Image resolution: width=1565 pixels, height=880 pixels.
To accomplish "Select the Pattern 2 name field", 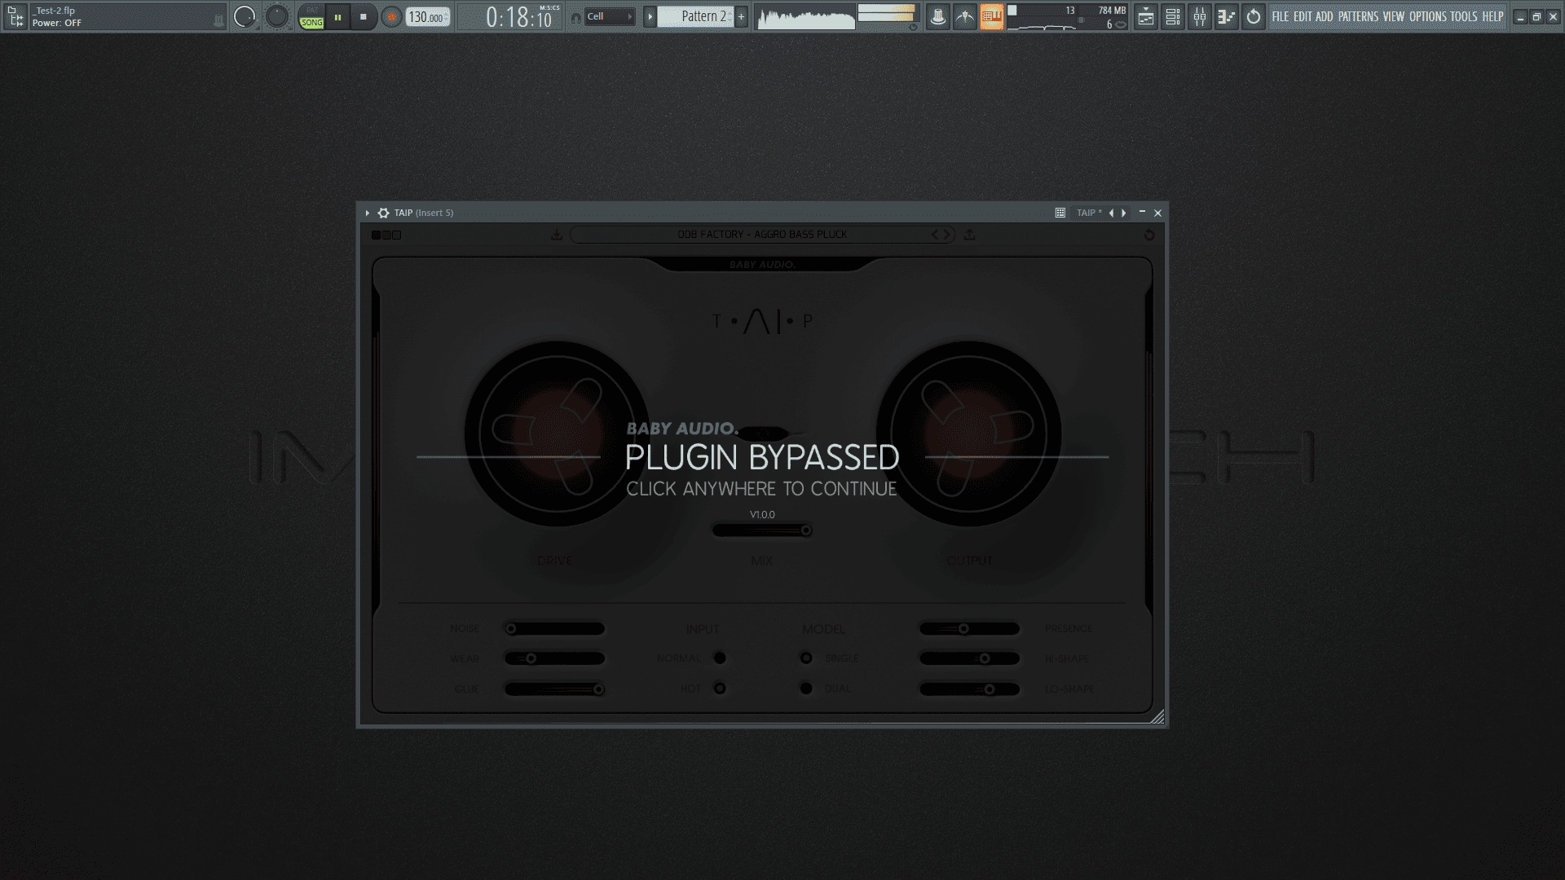I will [695, 16].
